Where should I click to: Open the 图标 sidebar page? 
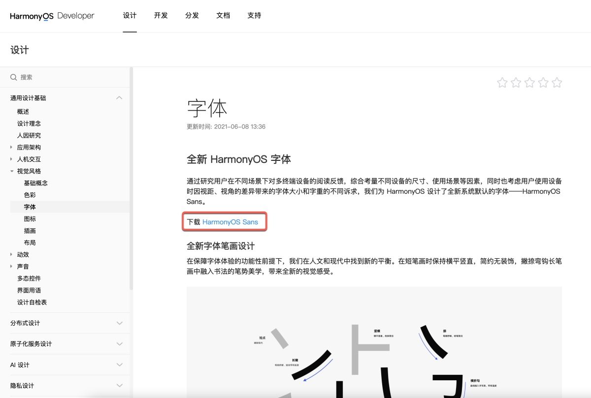click(x=30, y=219)
